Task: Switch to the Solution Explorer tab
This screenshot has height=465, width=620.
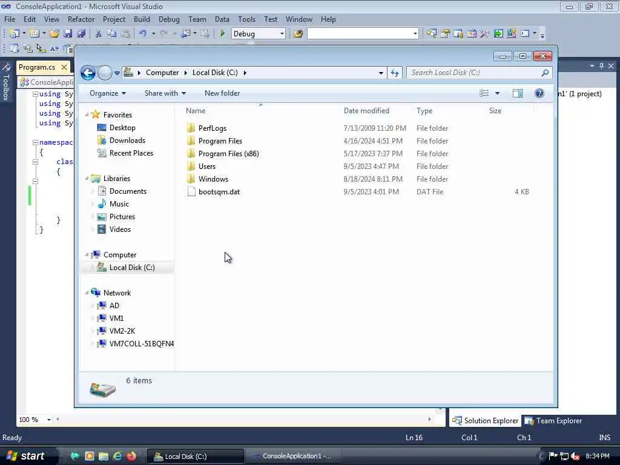Action: coord(485,421)
